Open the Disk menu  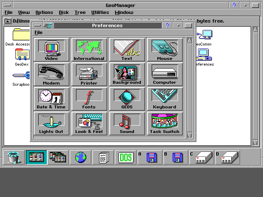click(64, 12)
